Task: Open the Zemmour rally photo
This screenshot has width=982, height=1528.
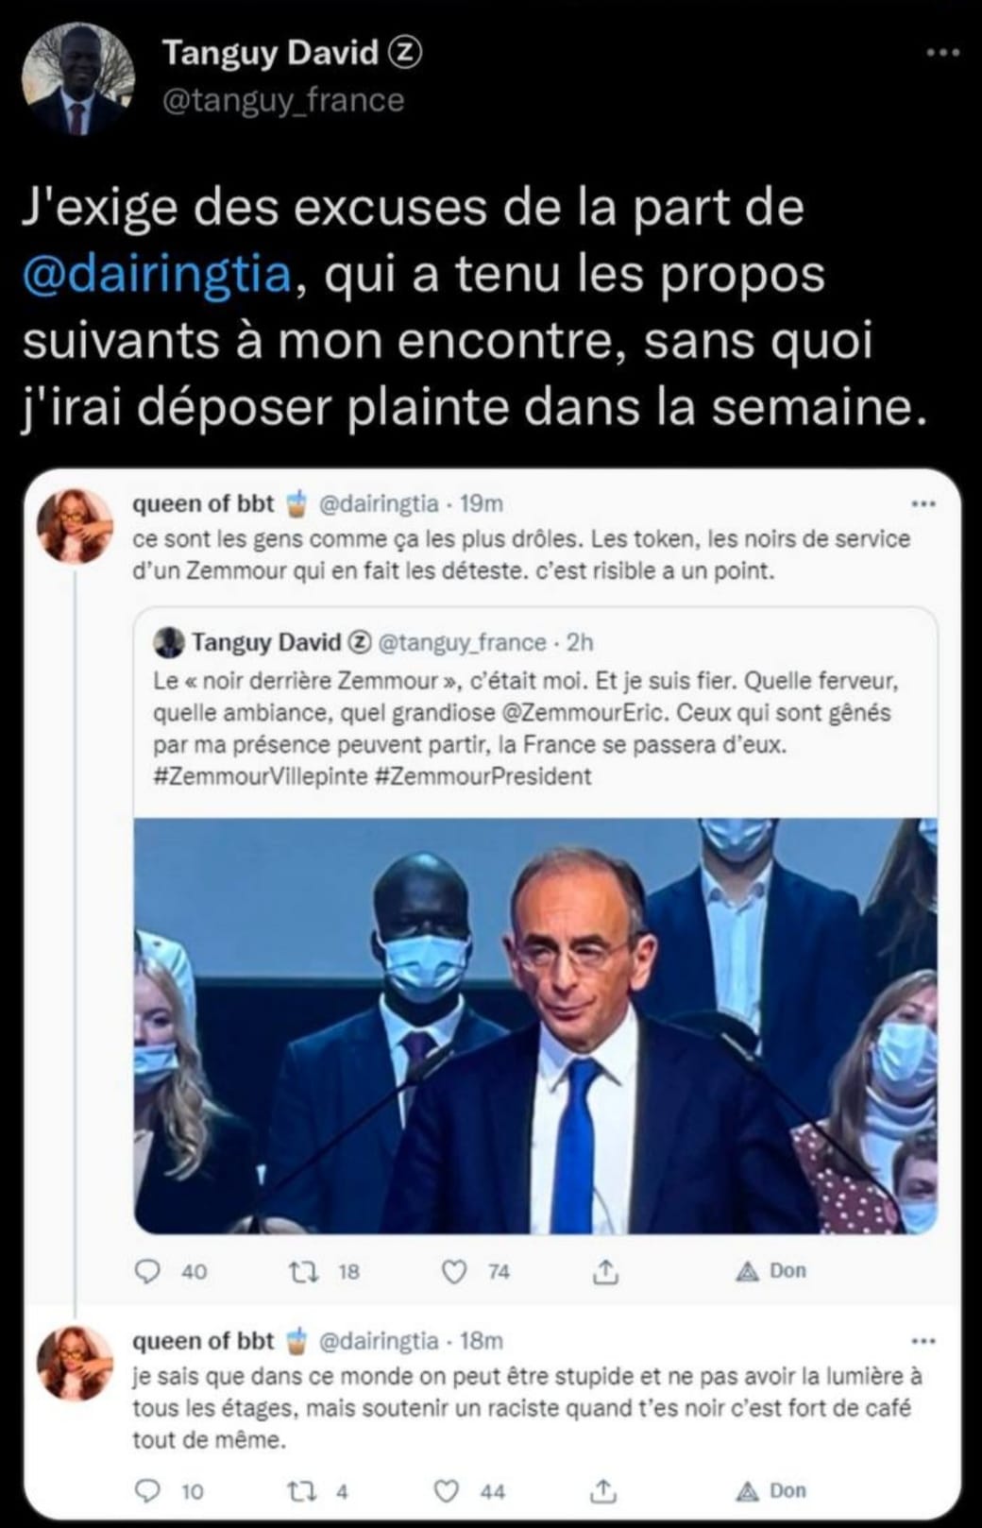Action: pos(535,1026)
